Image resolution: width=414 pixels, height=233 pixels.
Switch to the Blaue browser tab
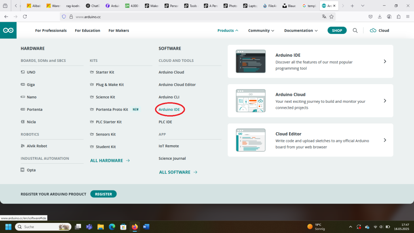pos(289,6)
